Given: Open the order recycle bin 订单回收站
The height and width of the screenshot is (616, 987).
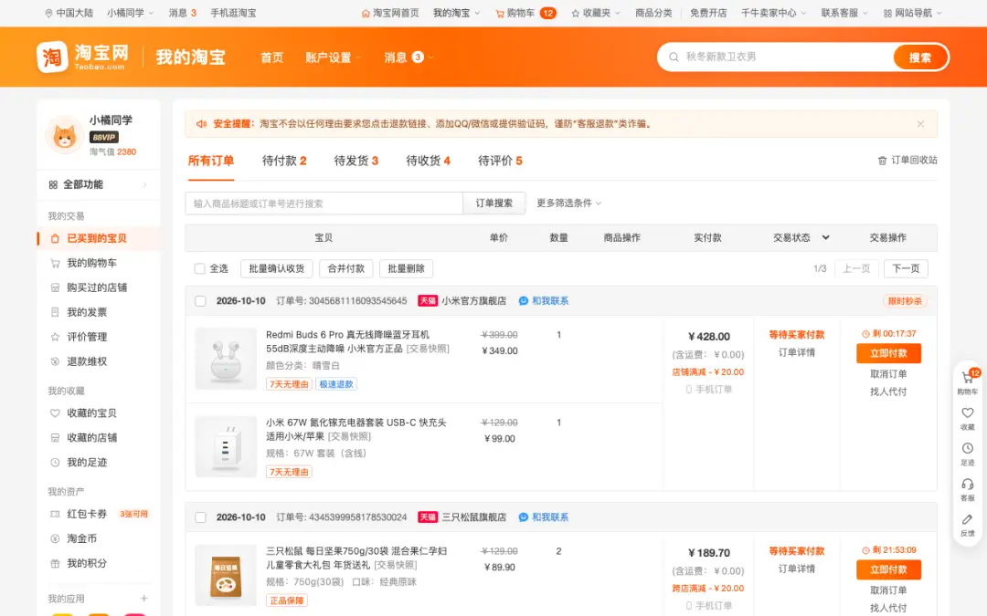Looking at the screenshot, I should coord(907,161).
